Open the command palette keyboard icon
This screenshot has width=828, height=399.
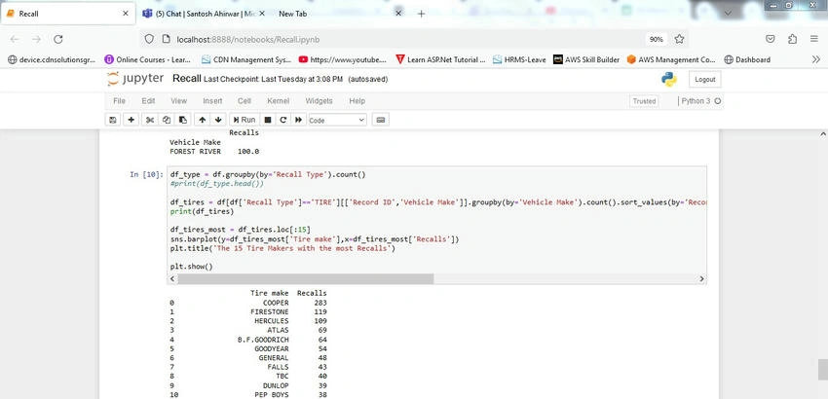pos(381,120)
